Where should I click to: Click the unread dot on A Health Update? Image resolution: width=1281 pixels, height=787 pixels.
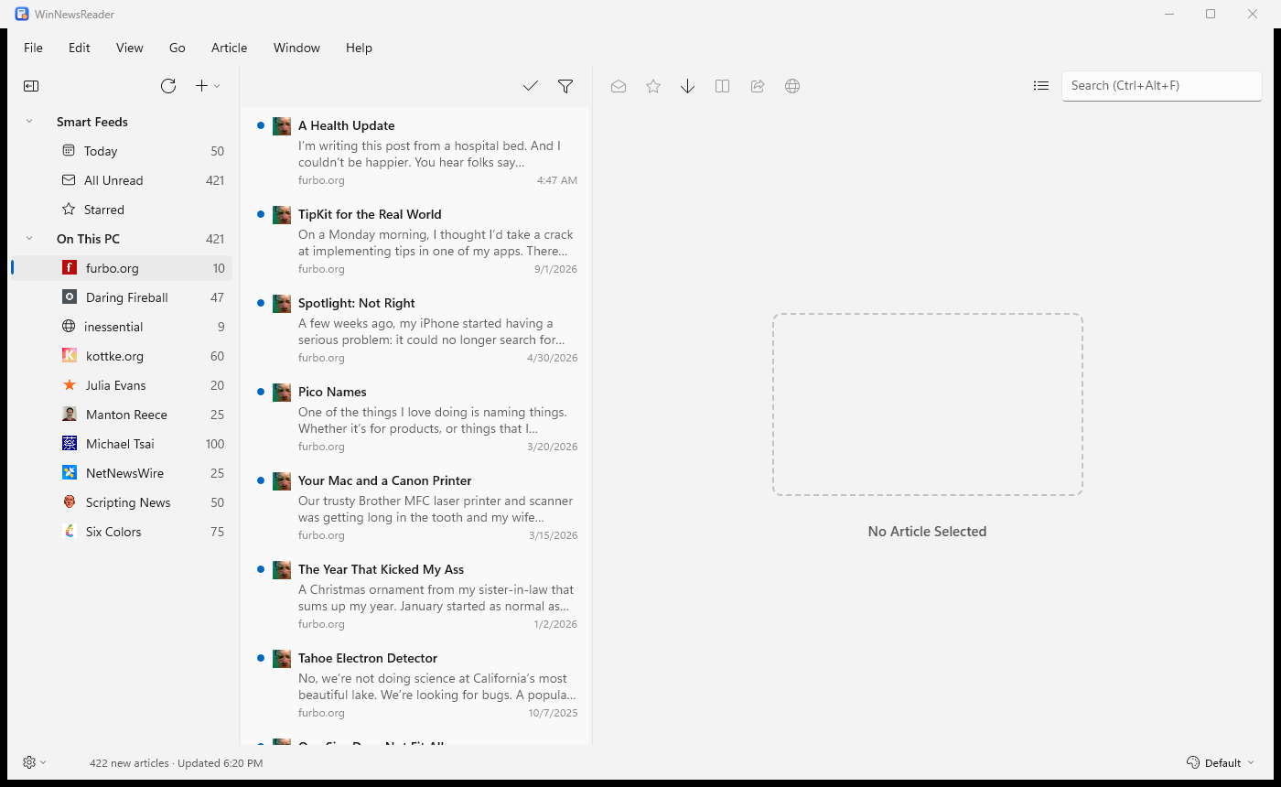(261, 125)
